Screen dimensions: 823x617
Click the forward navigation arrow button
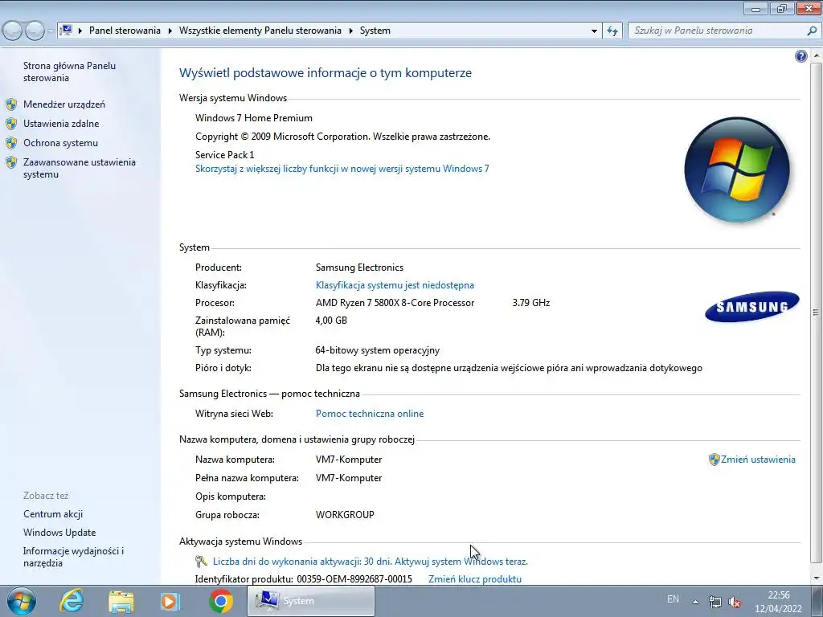click(x=35, y=31)
